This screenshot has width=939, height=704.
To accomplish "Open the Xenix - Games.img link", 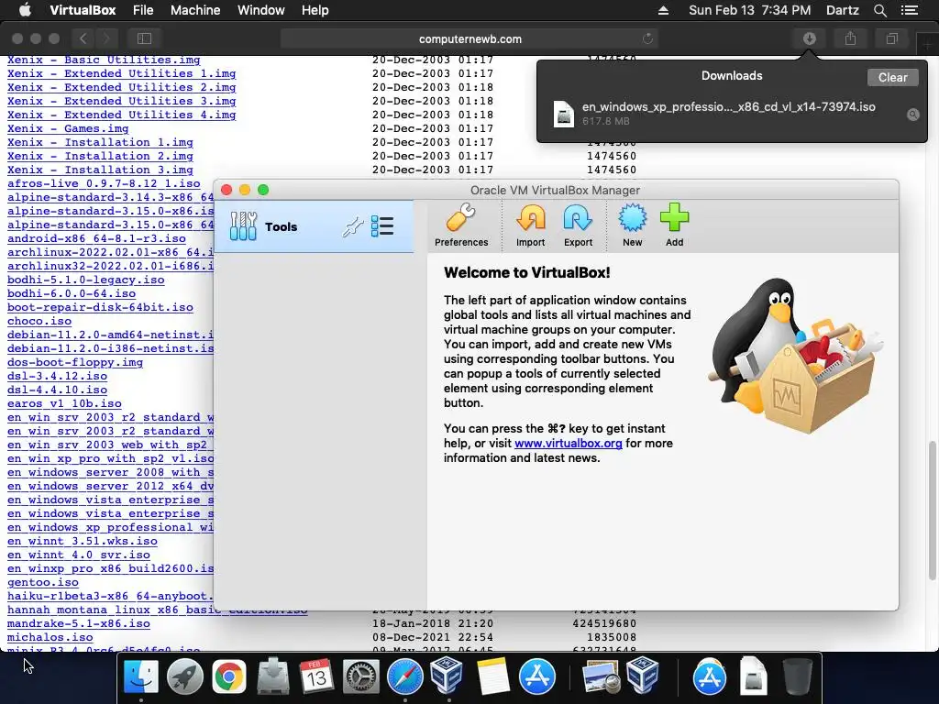I will [68, 128].
